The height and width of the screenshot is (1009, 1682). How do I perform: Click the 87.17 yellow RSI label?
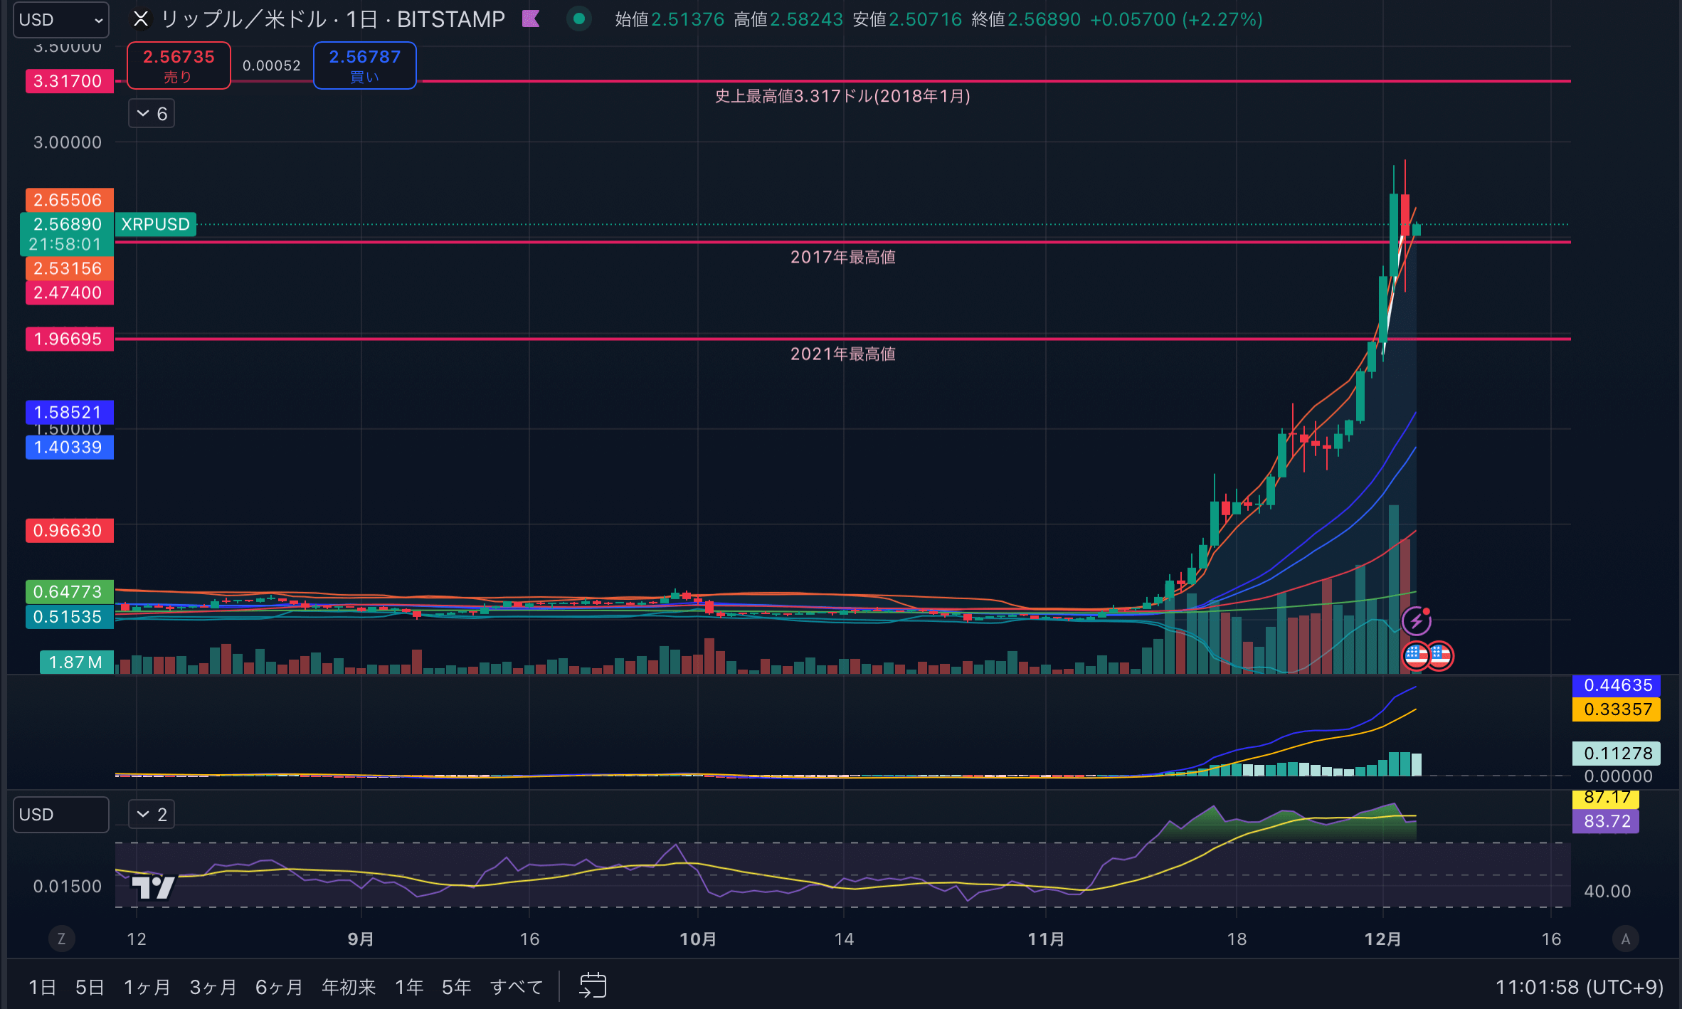pos(1607,798)
